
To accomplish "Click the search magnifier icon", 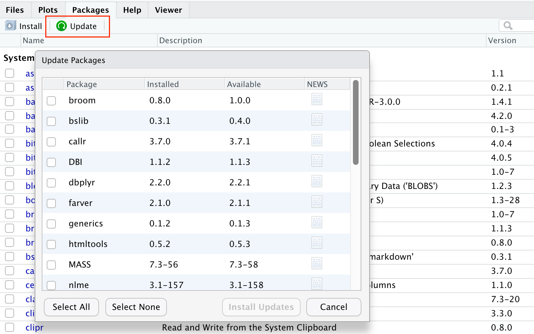I will point(508,26).
